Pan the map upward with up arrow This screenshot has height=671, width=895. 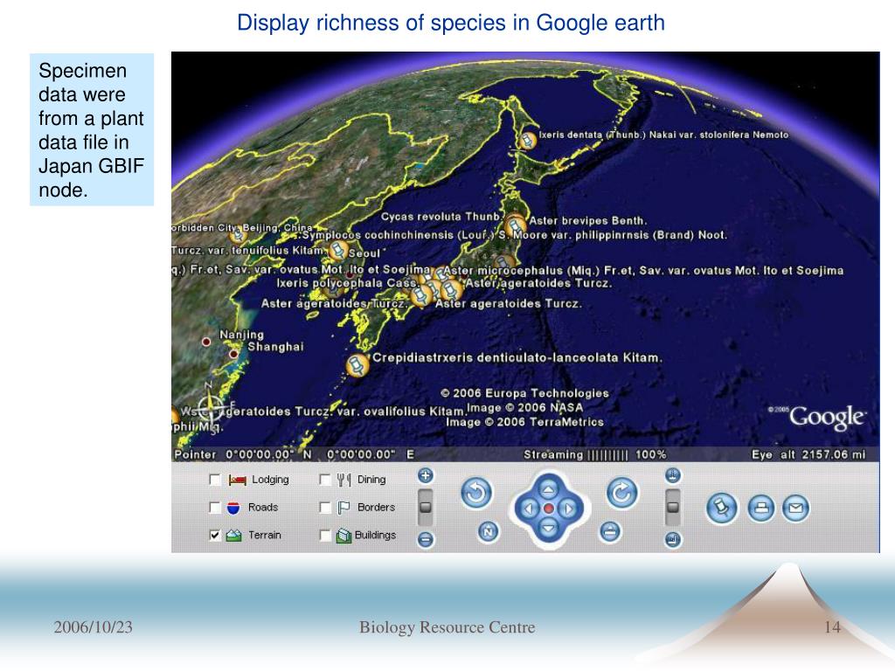549,489
